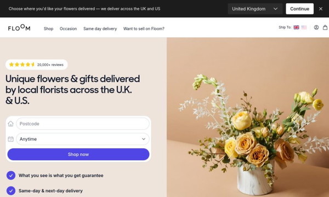Click the checkmark beside same-day & next-day delivery
329x197 pixels.
click(x=11, y=191)
